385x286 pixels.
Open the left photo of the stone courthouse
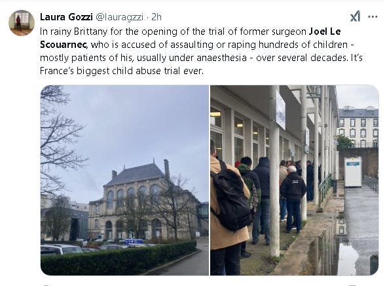coord(124,180)
